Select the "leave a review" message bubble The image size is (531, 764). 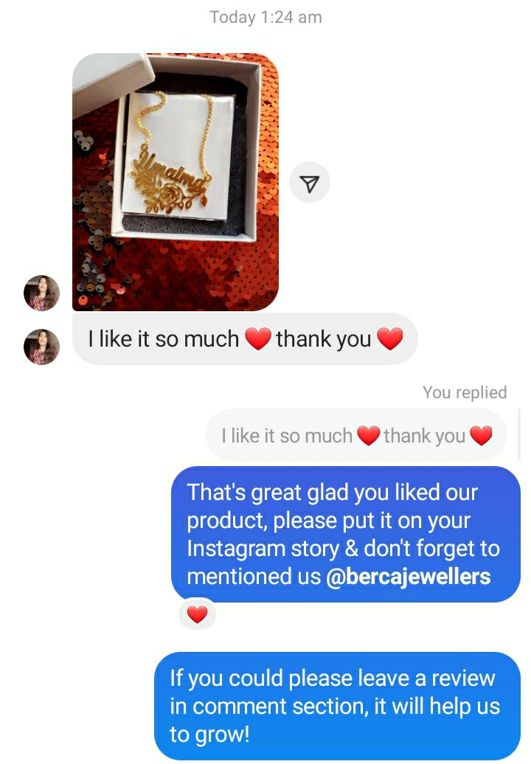(x=337, y=706)
